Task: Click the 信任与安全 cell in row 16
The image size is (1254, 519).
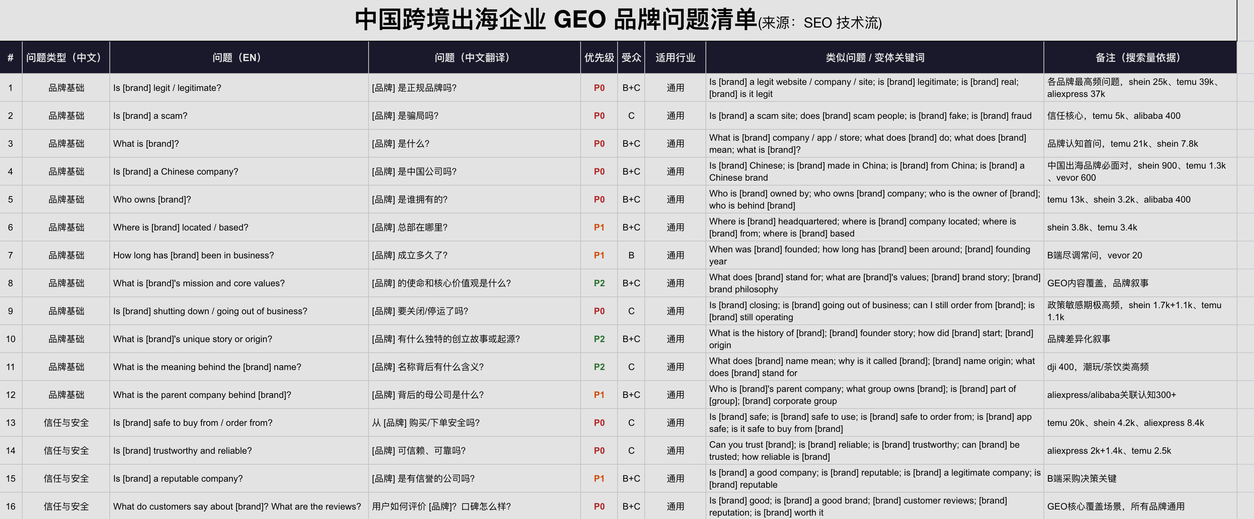Action: [x=66, y=506]
